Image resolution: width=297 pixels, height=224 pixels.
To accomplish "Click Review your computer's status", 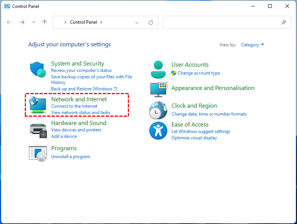I will (x=82, y=70).
